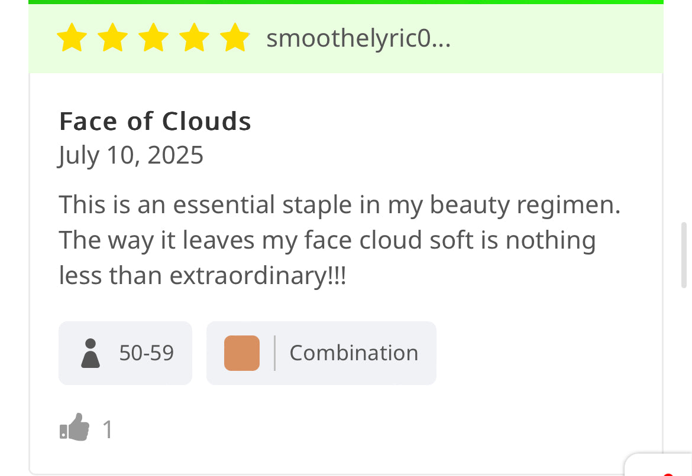Click the July 10, 2025 review date

point(131,155)
